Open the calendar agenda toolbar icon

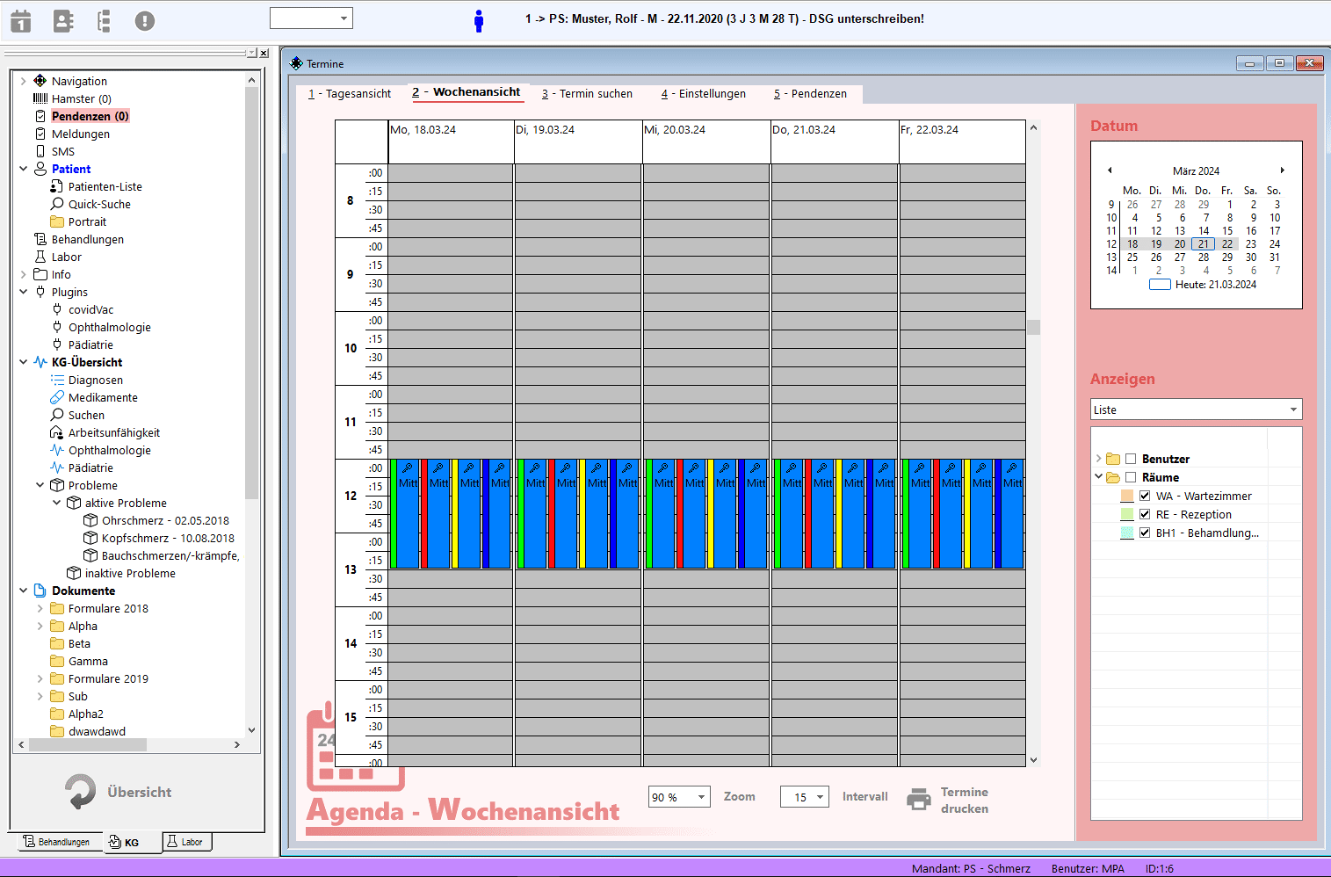tap(21, 21)
